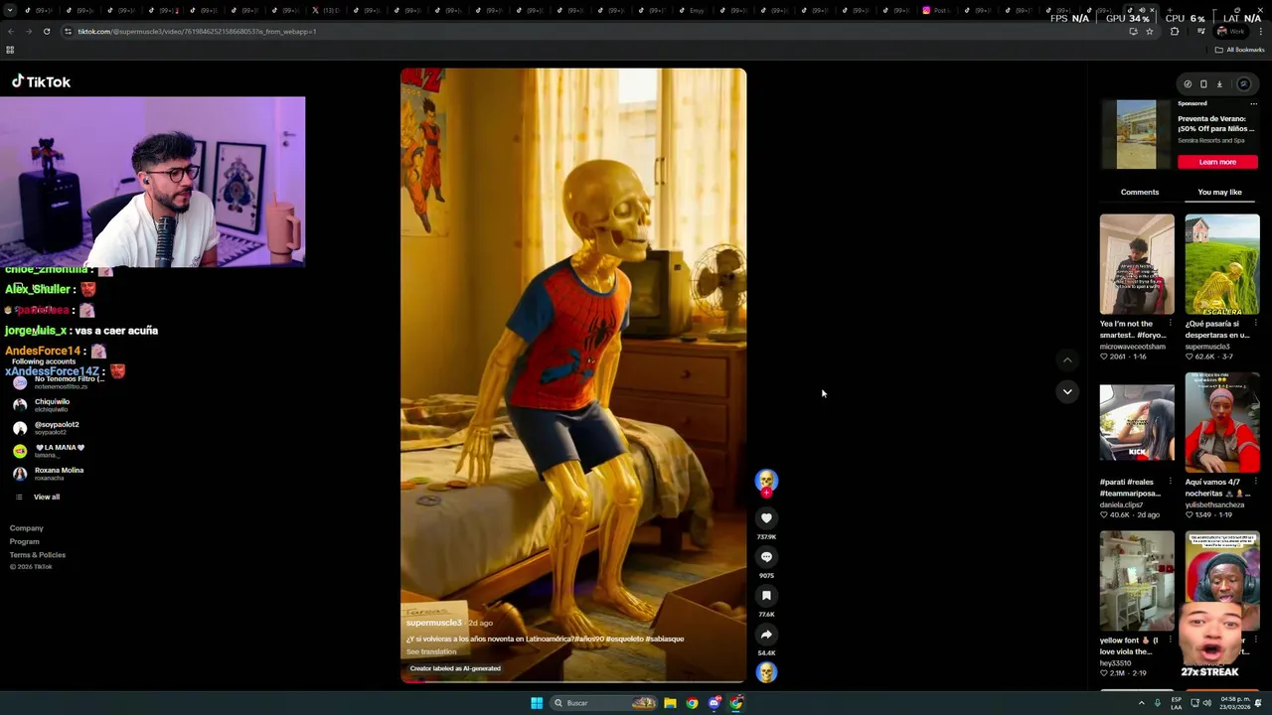Open the volume icon in system tray
Screen dimensions: 1272x715
[x=1206, y=703]
